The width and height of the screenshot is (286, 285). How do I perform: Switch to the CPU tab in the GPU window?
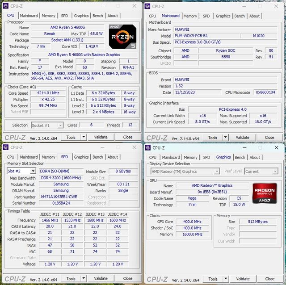152,157
